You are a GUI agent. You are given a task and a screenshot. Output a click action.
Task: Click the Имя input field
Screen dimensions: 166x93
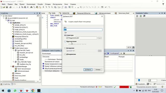click(x=83, y=30)
